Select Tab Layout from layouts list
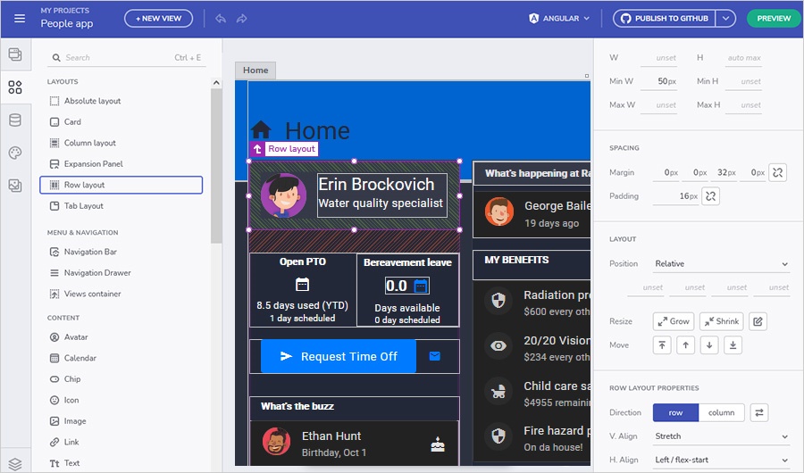The width and height of the screenshot is (804, 473). [x=84, y=206]
